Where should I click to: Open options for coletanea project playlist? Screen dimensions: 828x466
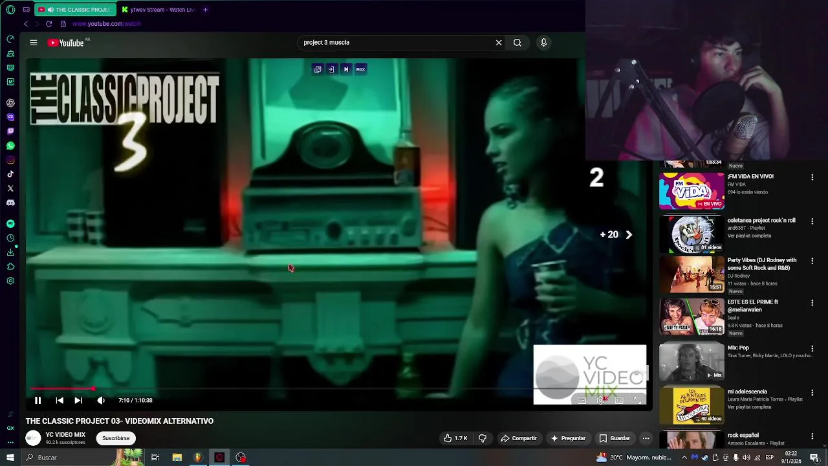pos(812,221)
